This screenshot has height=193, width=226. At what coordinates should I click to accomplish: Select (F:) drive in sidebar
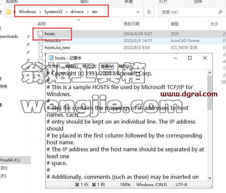[x=4, y=176]
